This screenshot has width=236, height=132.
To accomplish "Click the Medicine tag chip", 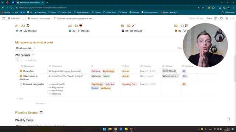I will (x=96, y=76).
